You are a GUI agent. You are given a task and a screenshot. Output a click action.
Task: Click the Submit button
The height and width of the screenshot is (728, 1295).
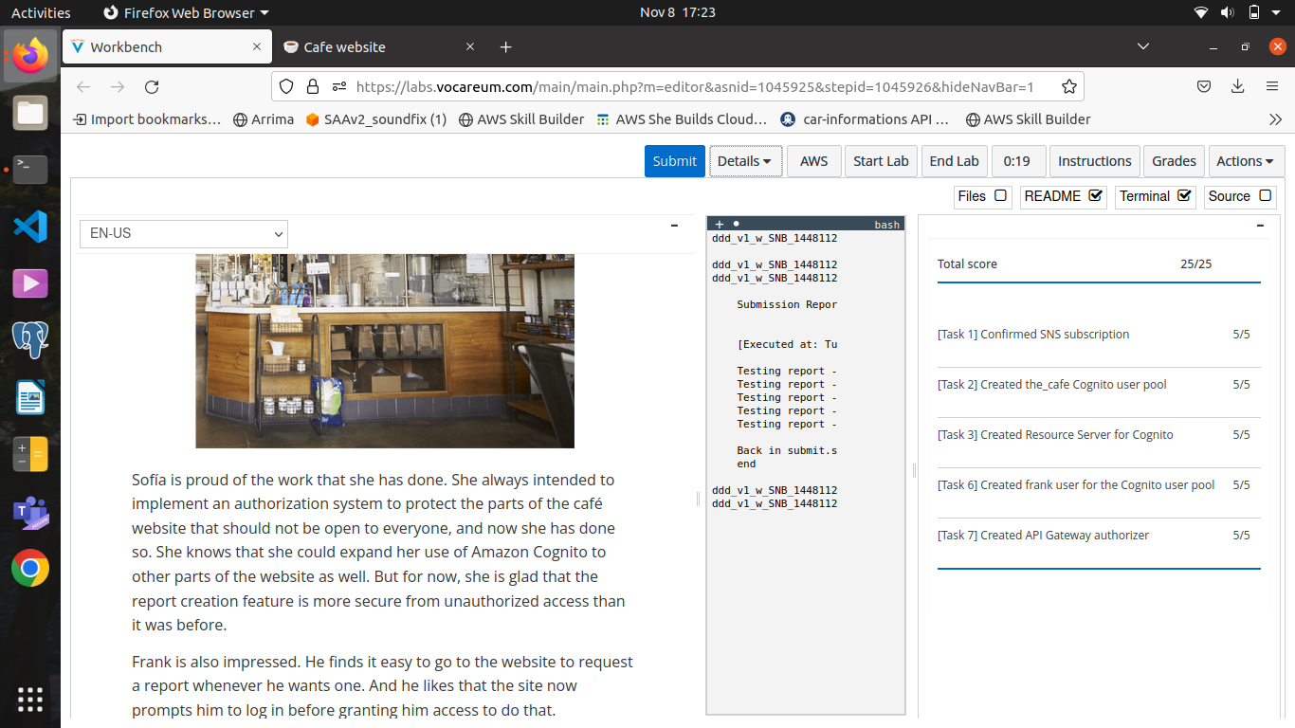pyautogui.click(x=674, y=161)
